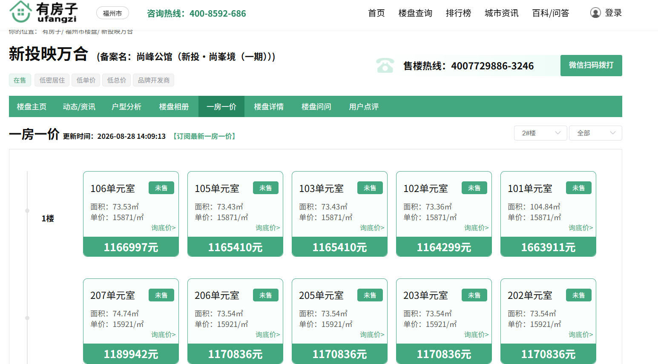
Task: Click the 未售 badge on 101单元室
Action: click(579, 188)
